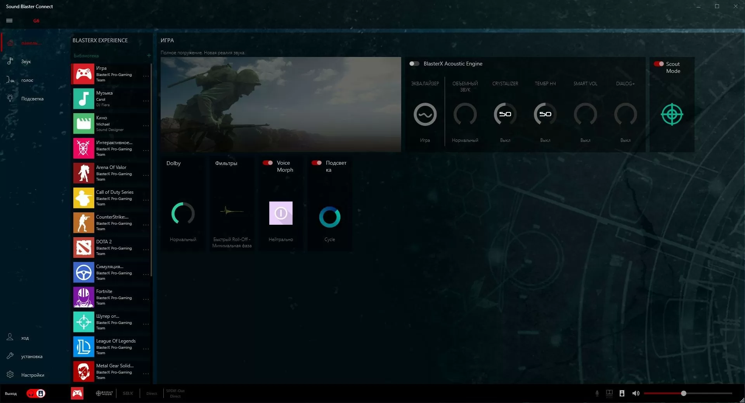Select the Игра gamepad profile icon
The width and height of the screenshot is (745, 403).
coord(83,74)
